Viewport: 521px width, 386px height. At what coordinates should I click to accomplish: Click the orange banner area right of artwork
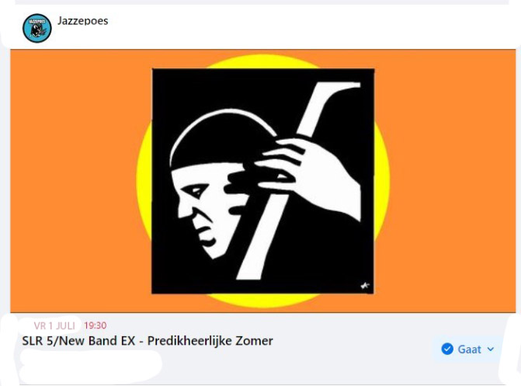click(x=452, y=181)
